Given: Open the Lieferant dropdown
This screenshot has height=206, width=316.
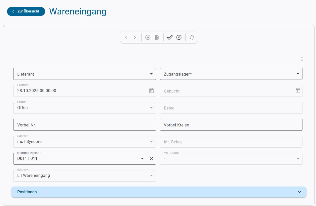Looking at the screenshot, I should tap(151, 74).
